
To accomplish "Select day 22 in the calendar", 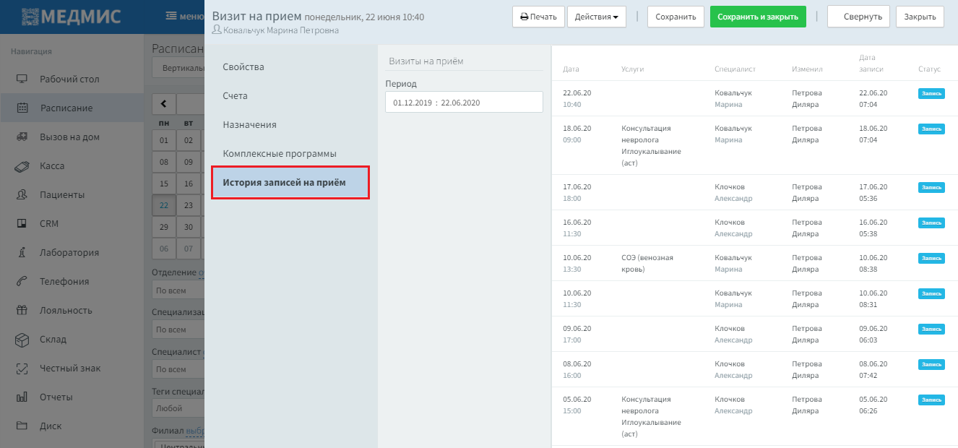I will pyautogui.click(x=164, y=205).
